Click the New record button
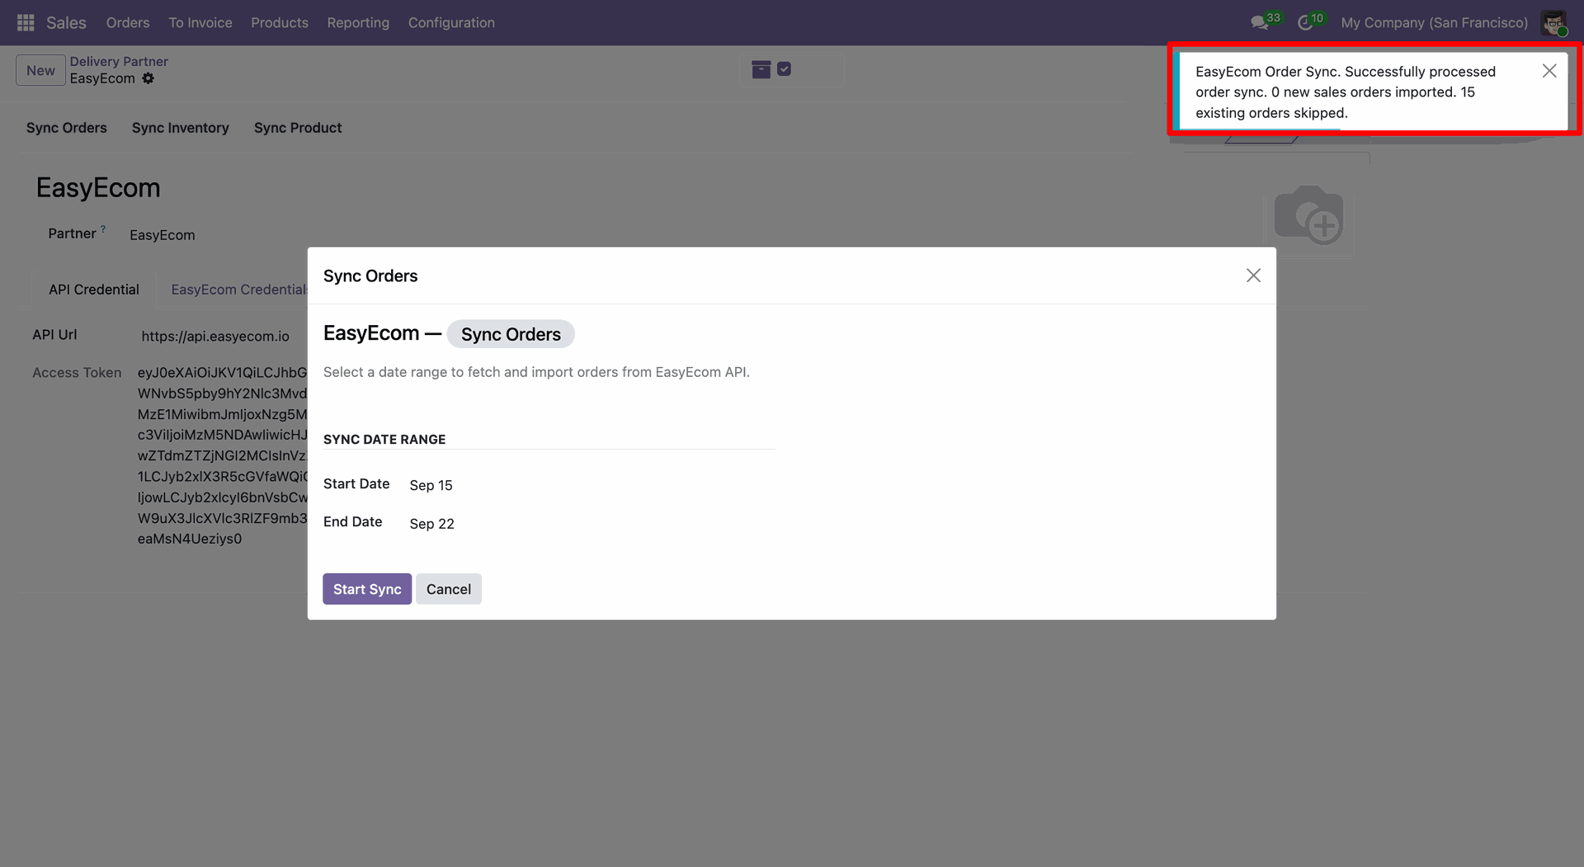Viewport: 1584px width, 867px height. [40, 70]
